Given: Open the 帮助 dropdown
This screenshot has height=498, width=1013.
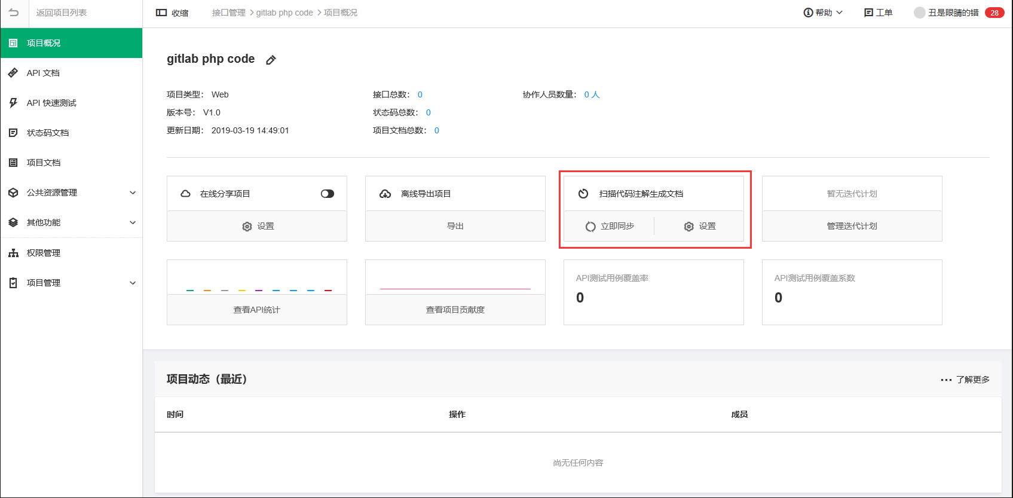Looking at the screenshot, I should (824, 13).
